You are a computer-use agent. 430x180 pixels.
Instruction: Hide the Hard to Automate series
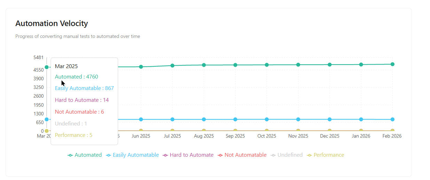click(x=188, y=155)
